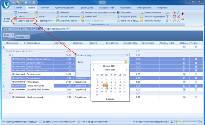Screen dimensions: 205x125
Task: Click Очистить in the calendar popup
Action: pos(110,99)
